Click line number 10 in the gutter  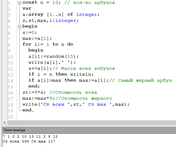coord(10,57)
